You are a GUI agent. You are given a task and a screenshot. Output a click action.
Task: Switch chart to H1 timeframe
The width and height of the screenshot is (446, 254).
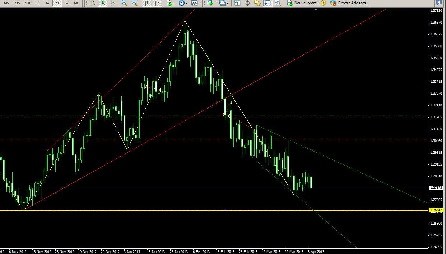tap(37, 3)
